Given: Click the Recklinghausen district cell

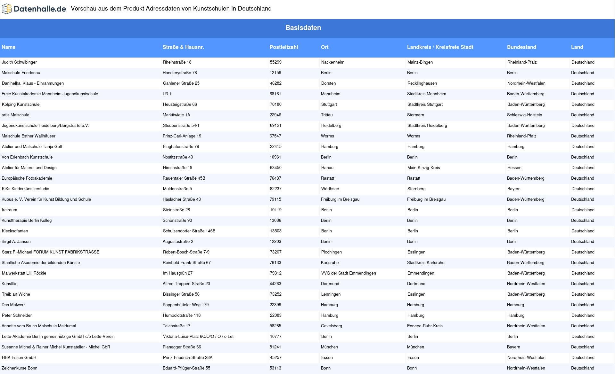Looking at the screenshot, I should point(422,83).
